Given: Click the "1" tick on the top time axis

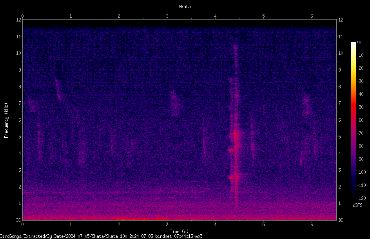Looking at the screenshot, I should coord(71,16).
